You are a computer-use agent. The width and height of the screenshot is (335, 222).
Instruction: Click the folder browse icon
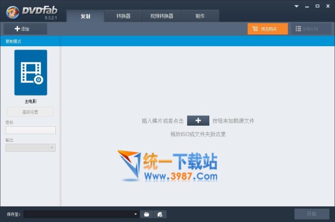(146, 214)
